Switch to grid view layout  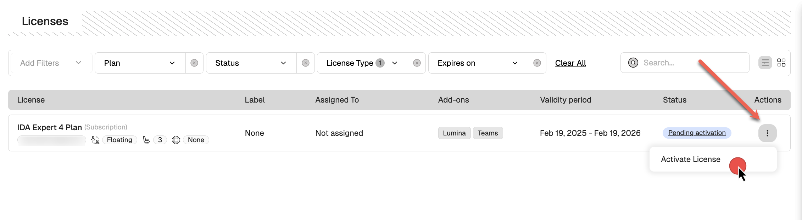tap(781, 63)
